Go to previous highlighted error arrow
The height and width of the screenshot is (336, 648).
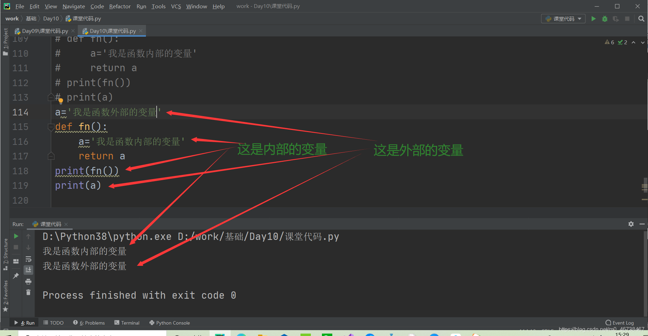coord(633,43)
